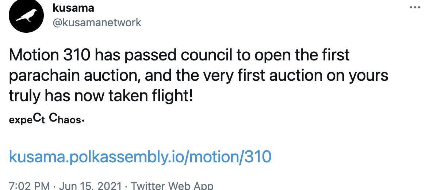
Task: Click the 7:02 PM timestamp
Action: [x=29, y=186]
